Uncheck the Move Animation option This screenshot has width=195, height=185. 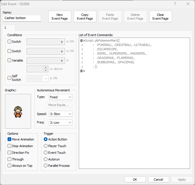(9, 139)
